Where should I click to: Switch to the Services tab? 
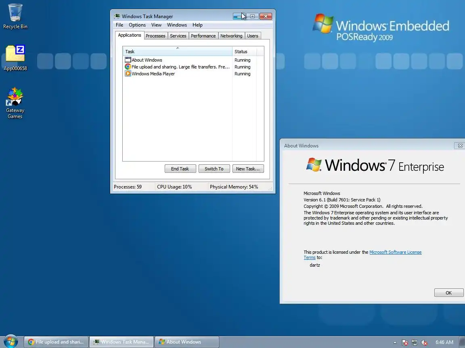click(178, 36)
